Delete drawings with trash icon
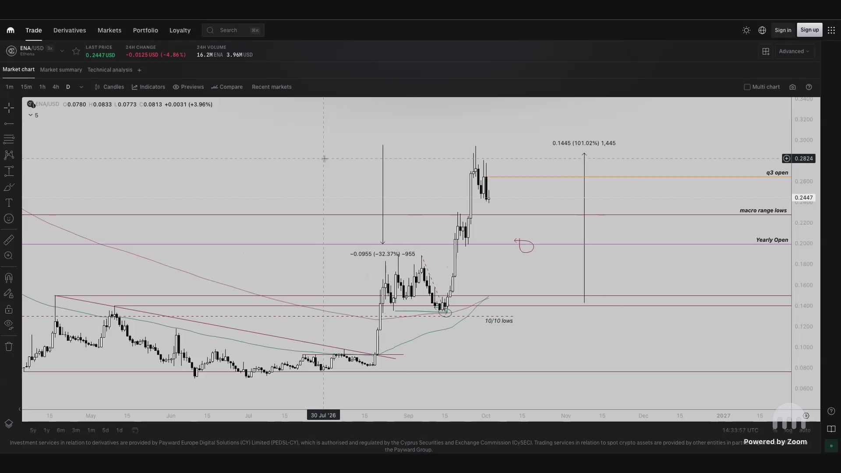 (9, 347)
